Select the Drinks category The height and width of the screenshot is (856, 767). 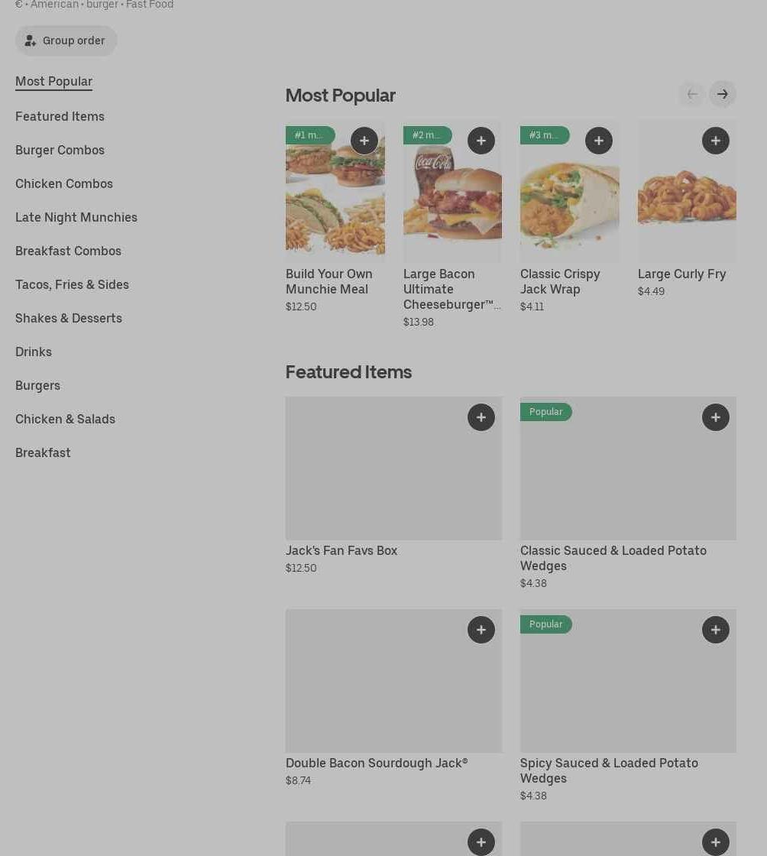click(x=34, y=352)
